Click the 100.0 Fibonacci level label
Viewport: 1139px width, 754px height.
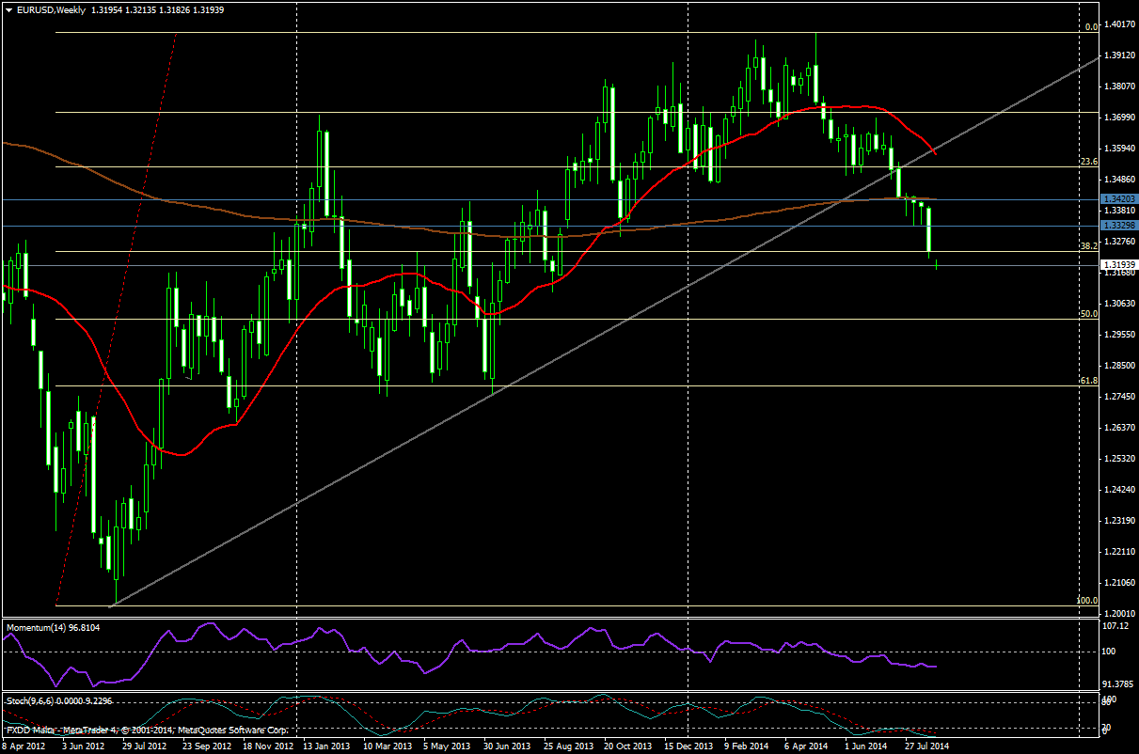[1086, 600]
